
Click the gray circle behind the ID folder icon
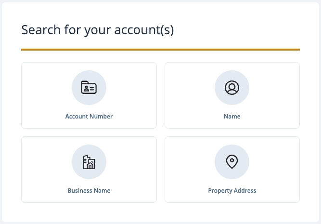click(89, 88)
